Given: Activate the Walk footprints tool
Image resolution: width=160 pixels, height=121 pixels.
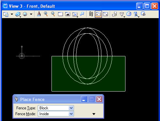Looking at the screenshot, I should click(91, 14).
